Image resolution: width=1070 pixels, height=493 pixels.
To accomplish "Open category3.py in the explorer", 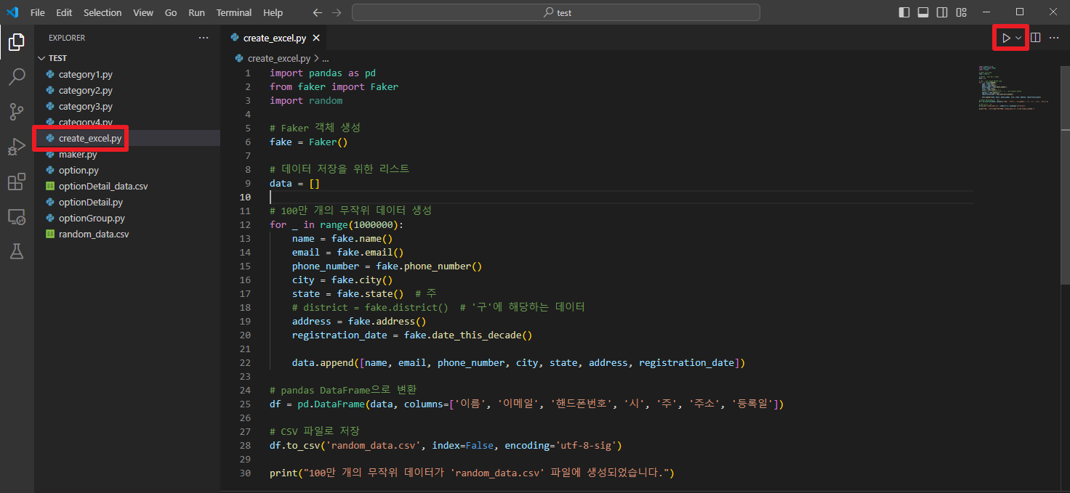I will [127, 106].
